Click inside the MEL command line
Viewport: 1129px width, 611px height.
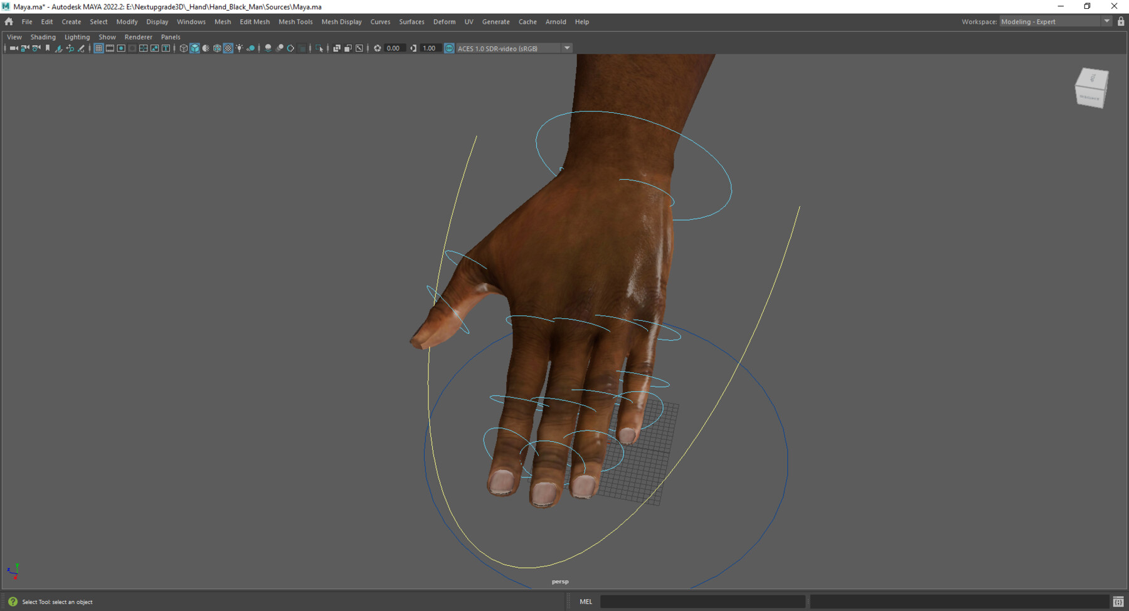(x=702, y=601)
